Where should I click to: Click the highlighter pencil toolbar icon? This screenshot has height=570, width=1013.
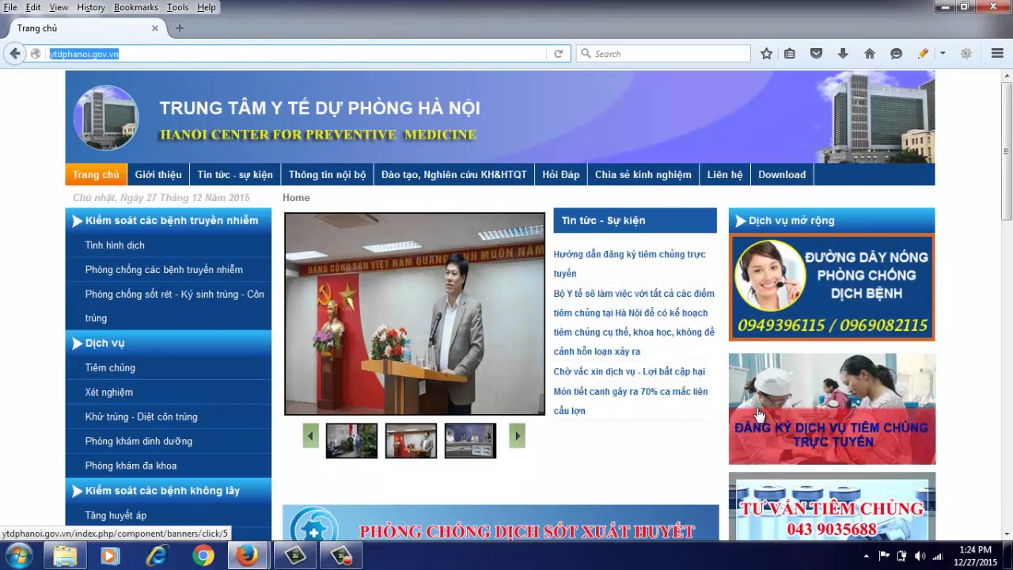pos(923,54)
